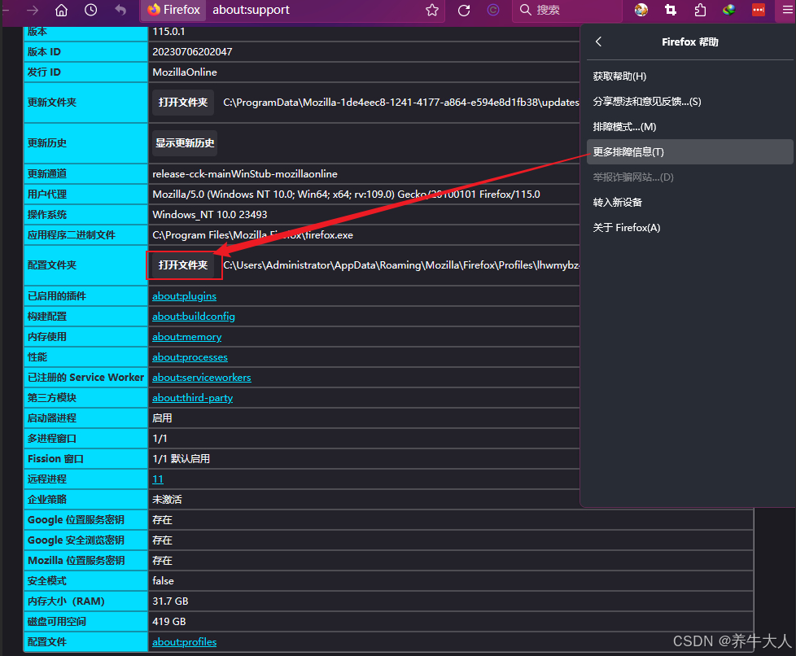Click the 未激活 value cell
This screenshot has width=796, height=656.
167,499
